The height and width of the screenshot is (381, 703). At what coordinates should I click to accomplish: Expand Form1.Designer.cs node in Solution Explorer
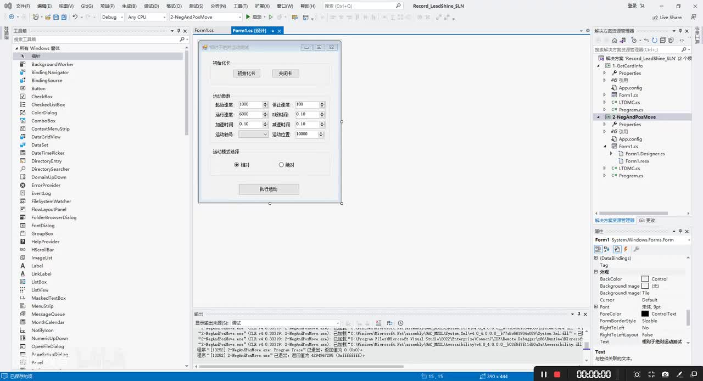click(x=612, y=154)
